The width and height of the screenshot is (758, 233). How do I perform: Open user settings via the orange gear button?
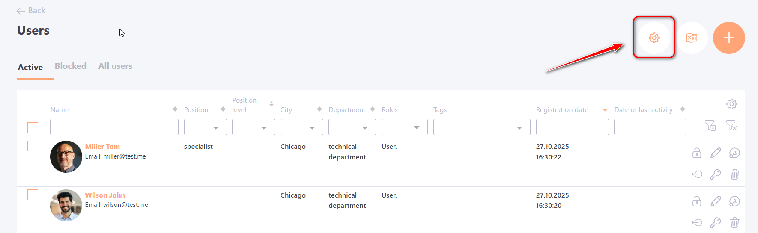click(x=654, y=38)
